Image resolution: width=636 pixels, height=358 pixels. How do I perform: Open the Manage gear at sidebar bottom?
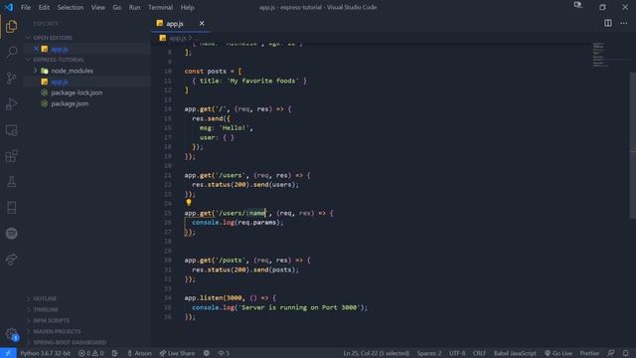click(x=11, y=334)
